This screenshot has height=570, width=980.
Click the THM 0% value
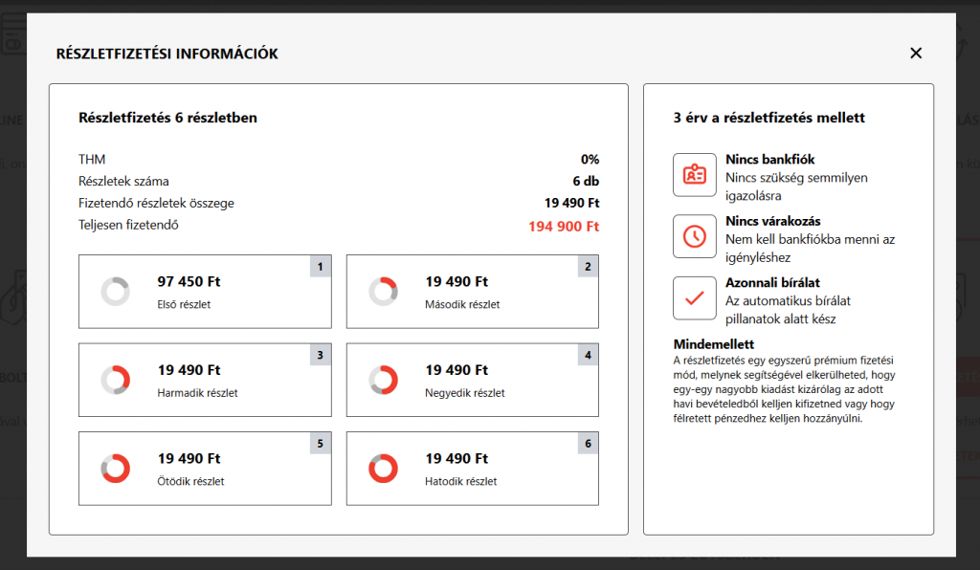pyautogui.click(x=590, y=160)
